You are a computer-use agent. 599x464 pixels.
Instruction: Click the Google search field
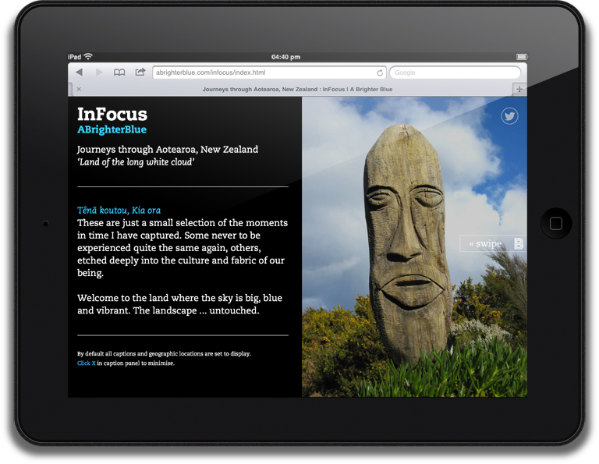[454, 73]
